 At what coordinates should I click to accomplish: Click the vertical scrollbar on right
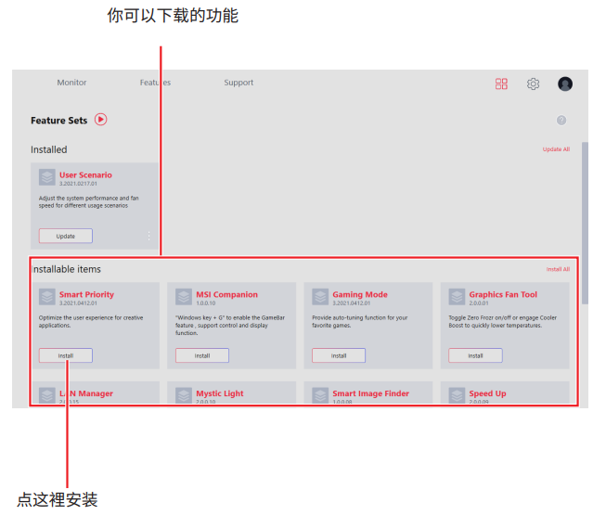pos(584,223)
